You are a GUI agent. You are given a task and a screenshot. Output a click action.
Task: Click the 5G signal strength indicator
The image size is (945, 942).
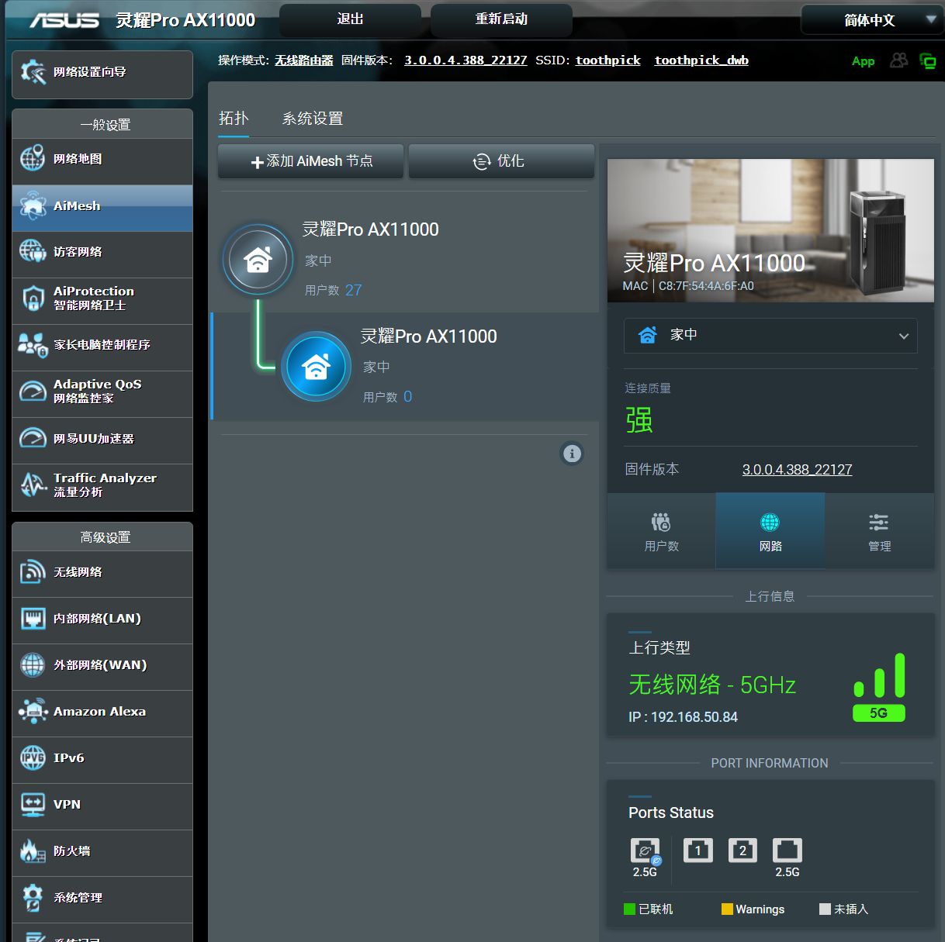[879, 687]
